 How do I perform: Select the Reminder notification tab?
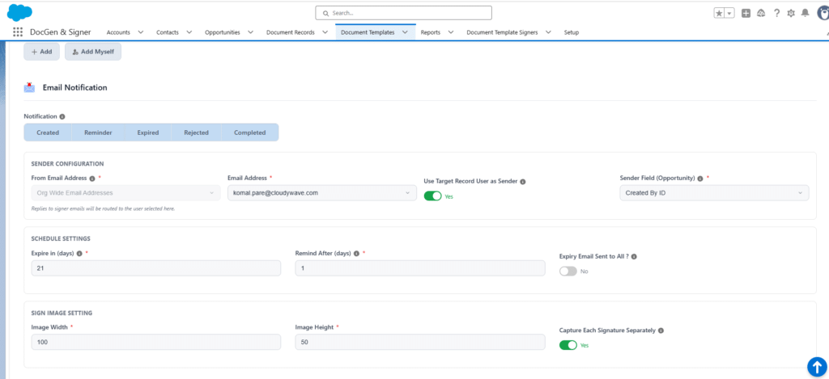tap(98, 133)
